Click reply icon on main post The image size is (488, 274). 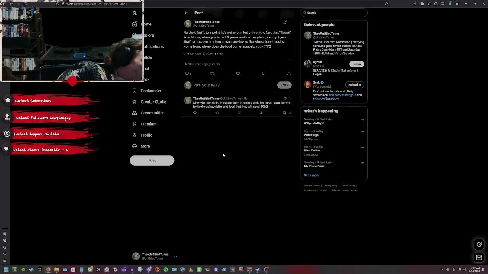click(187, 73)
